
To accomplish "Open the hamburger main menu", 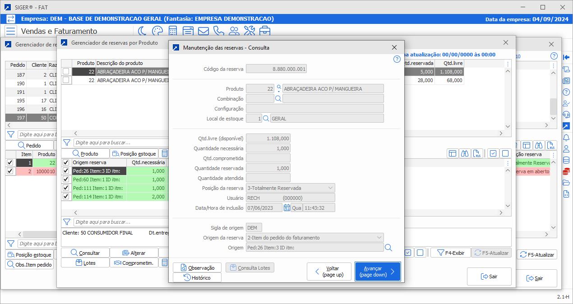I will click(x=11, y=31).
